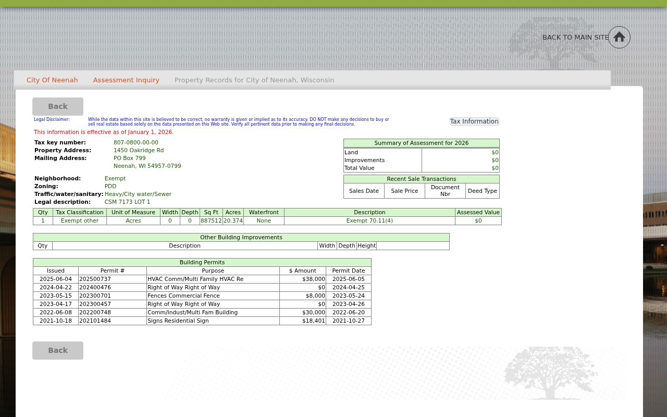Click the Exempt 70.11(4) description cell
The image size is (667, 417).
coord(369,220)
